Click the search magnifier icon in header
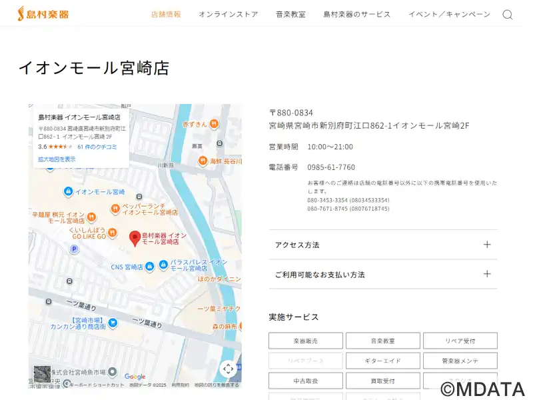The height and width of the screenshot is (400, 533). (x=508, y=15)
